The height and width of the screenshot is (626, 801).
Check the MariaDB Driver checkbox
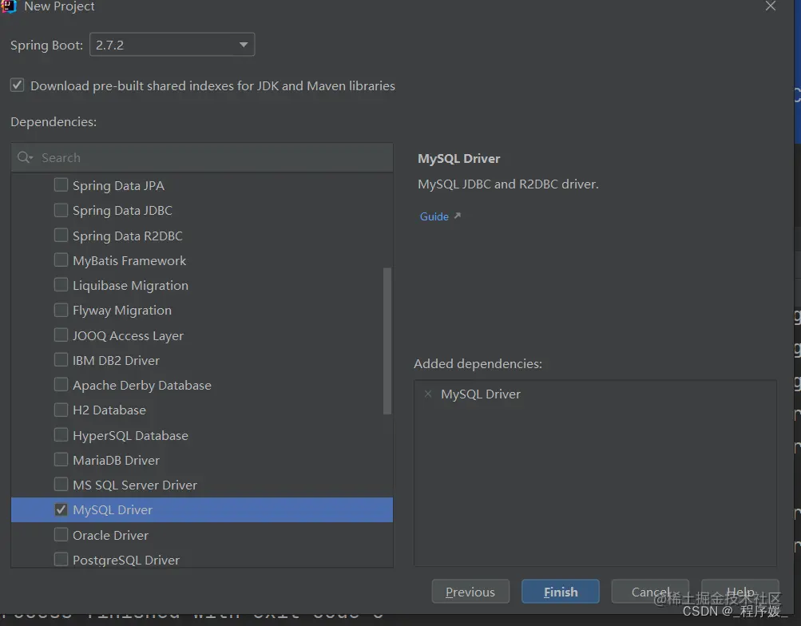tap(61, 460)
